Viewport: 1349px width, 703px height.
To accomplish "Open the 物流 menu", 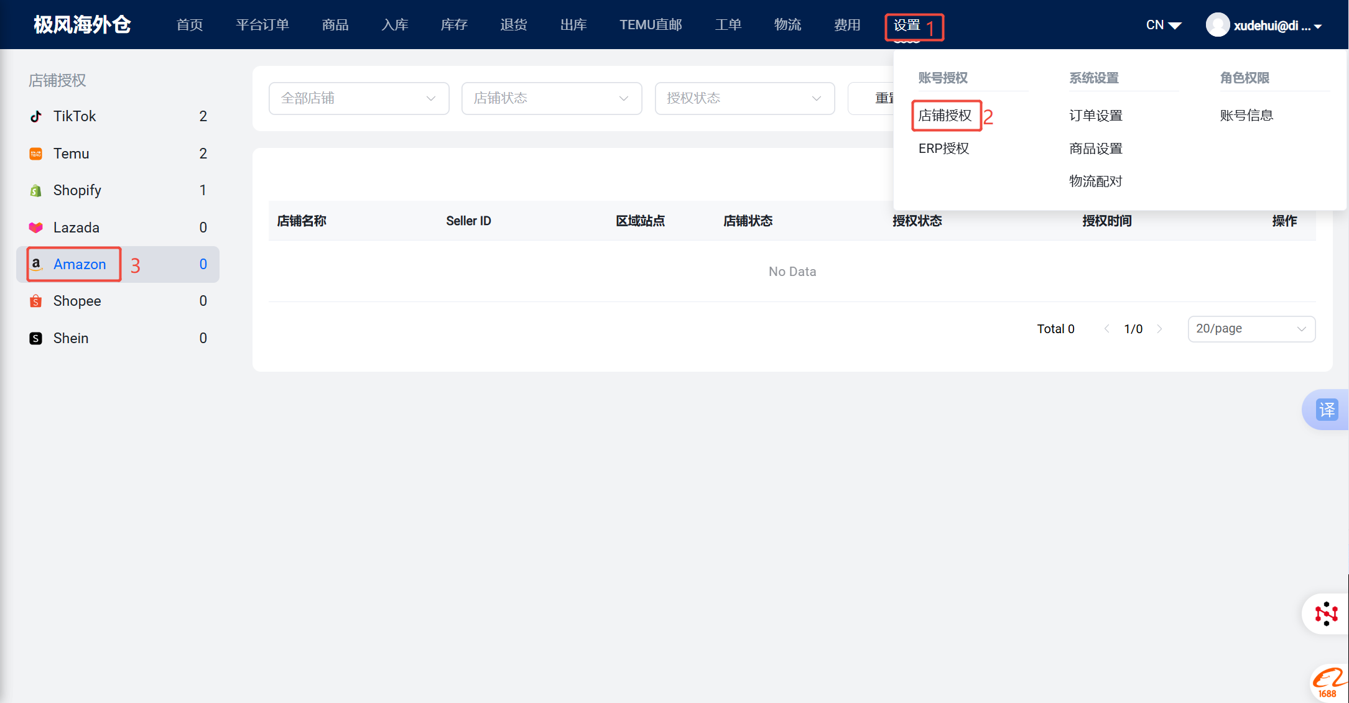I will tap(787, 25).
